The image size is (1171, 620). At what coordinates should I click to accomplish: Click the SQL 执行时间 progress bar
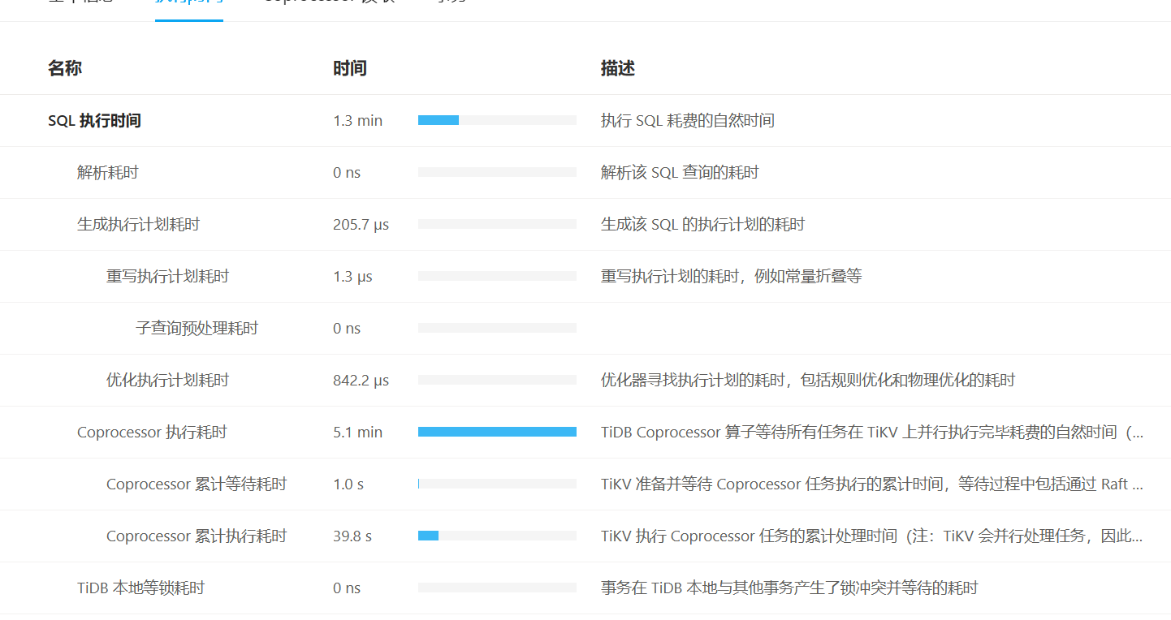coord(497,120)
